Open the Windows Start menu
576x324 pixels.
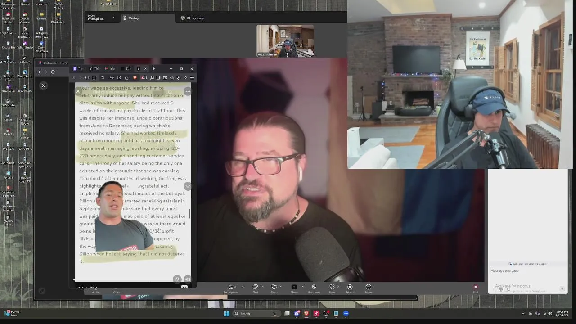(x=226, y=314)
